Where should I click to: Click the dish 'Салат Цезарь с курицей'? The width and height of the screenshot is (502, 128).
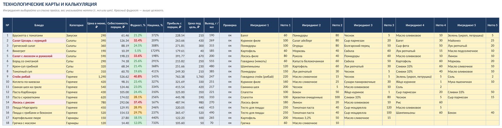coord(39,41)
